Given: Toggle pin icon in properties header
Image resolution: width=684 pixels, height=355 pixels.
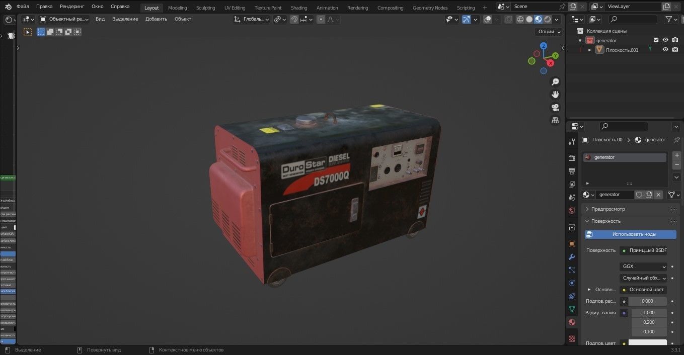Looking at the screenshot, I should 676,140.
